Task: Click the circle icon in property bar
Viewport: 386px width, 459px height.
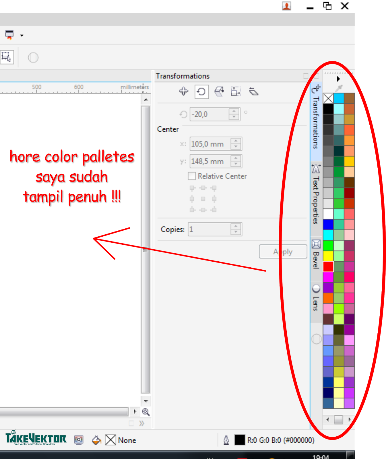Action: point(33,57)
